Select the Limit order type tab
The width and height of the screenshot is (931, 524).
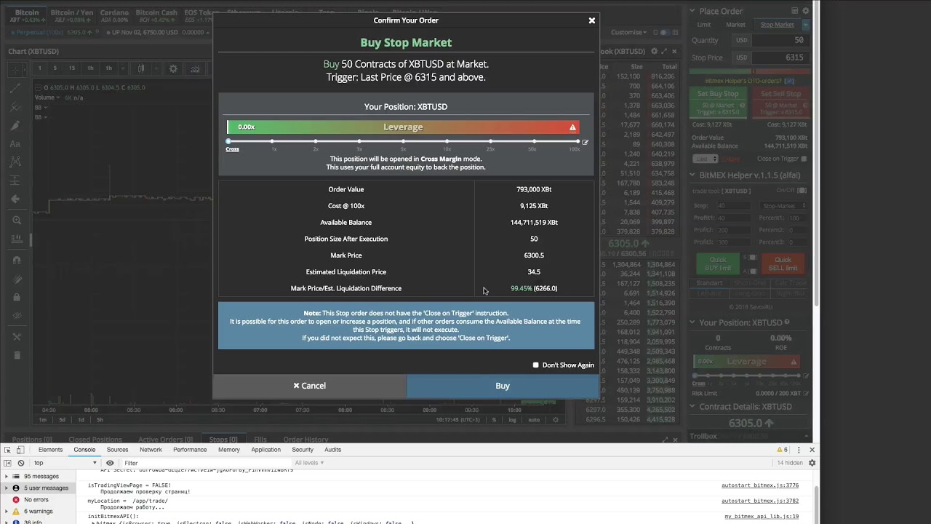click(704, 25)
